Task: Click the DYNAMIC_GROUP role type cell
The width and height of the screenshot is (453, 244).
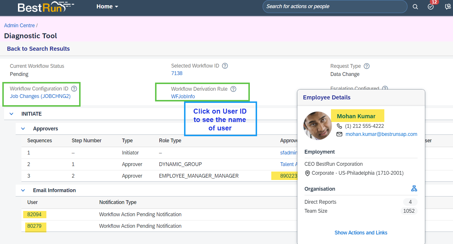Action: [180, 164]
